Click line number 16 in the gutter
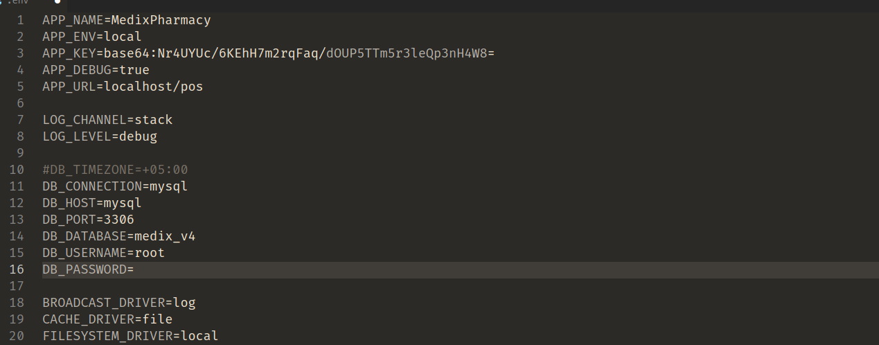 click(17, 269)
